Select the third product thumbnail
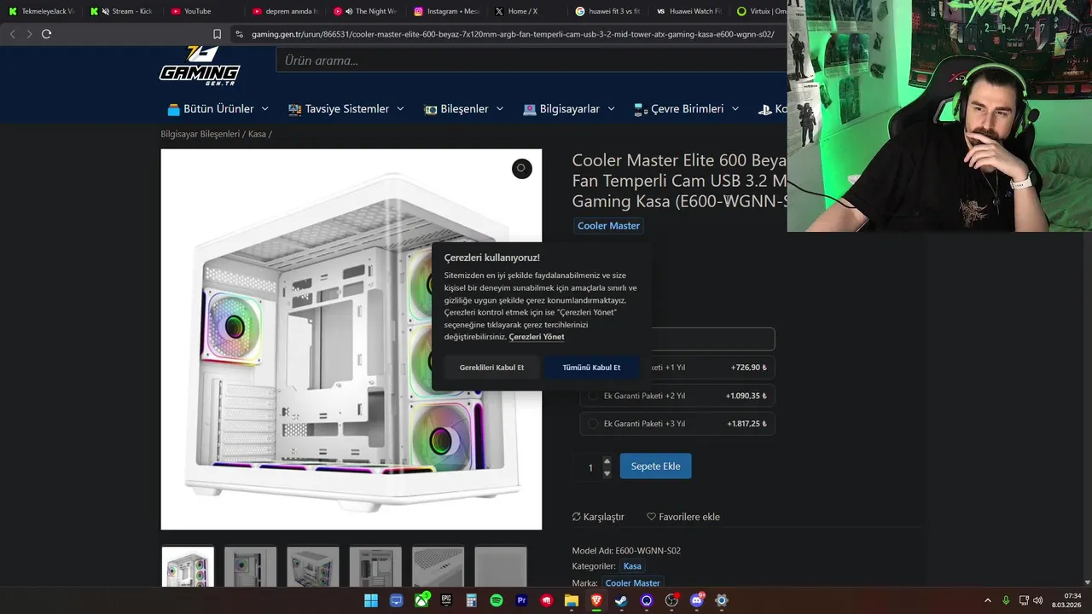The width and height of the screenshot is (1092, 614). (x=312, y=567)
